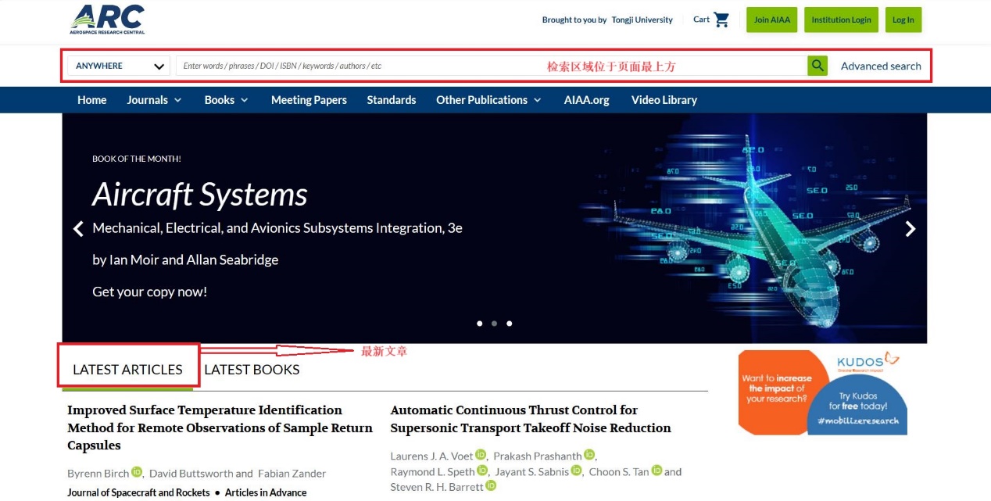Open the ANYWHERE search scope dropdown

[119, 66]
